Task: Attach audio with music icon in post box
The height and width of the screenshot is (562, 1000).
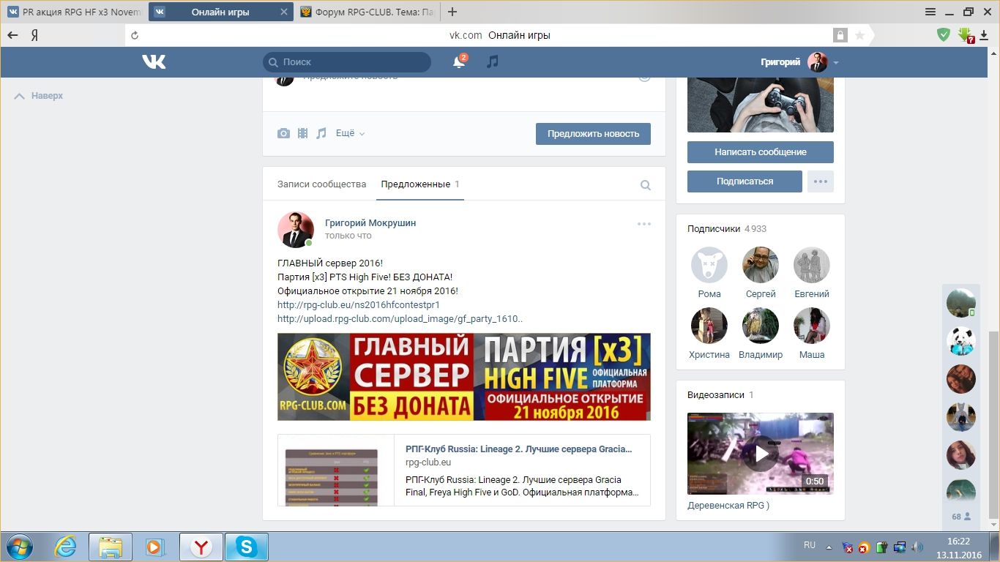Action: click(321, 133)
